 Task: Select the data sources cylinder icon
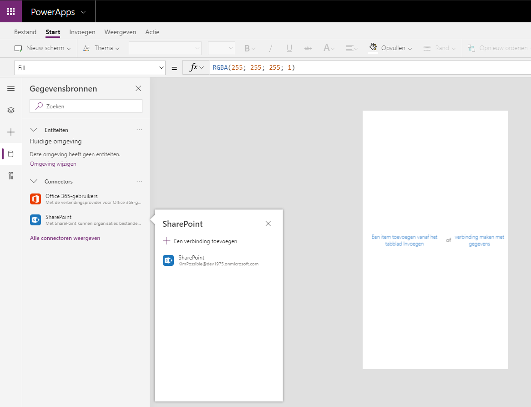[x=11, y=154]
